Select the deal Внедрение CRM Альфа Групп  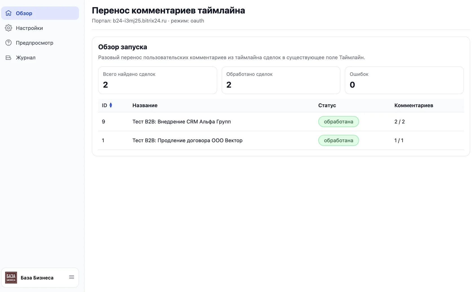click(181, 122)
